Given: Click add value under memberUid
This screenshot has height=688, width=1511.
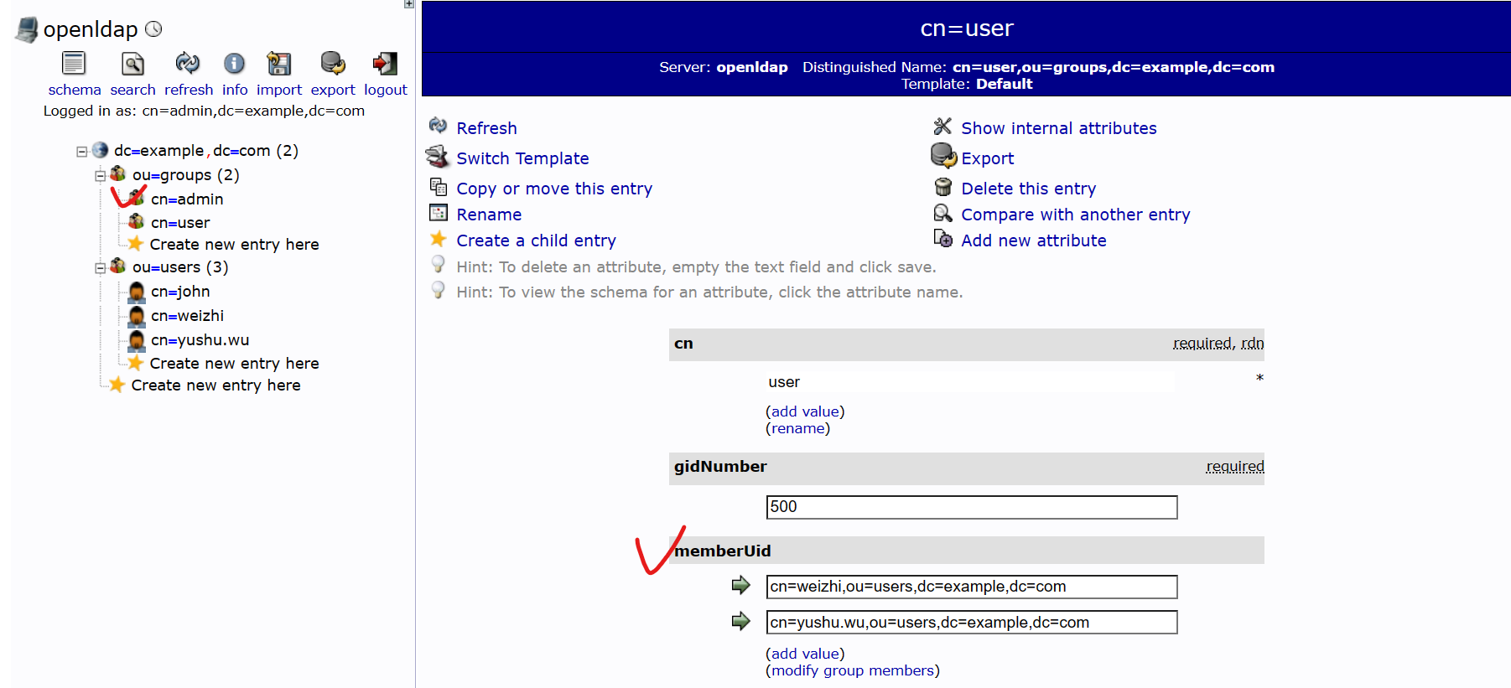Looking at the screenshot, I should point(805,654).
